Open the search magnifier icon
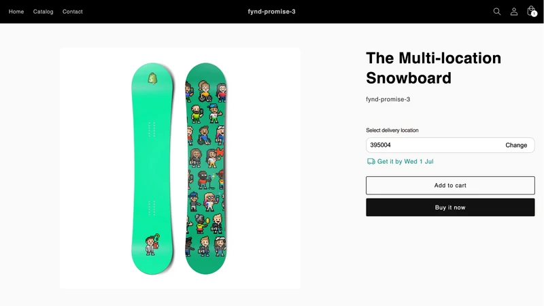Viewport: 544px width, 306px height. tap(497, 12)
